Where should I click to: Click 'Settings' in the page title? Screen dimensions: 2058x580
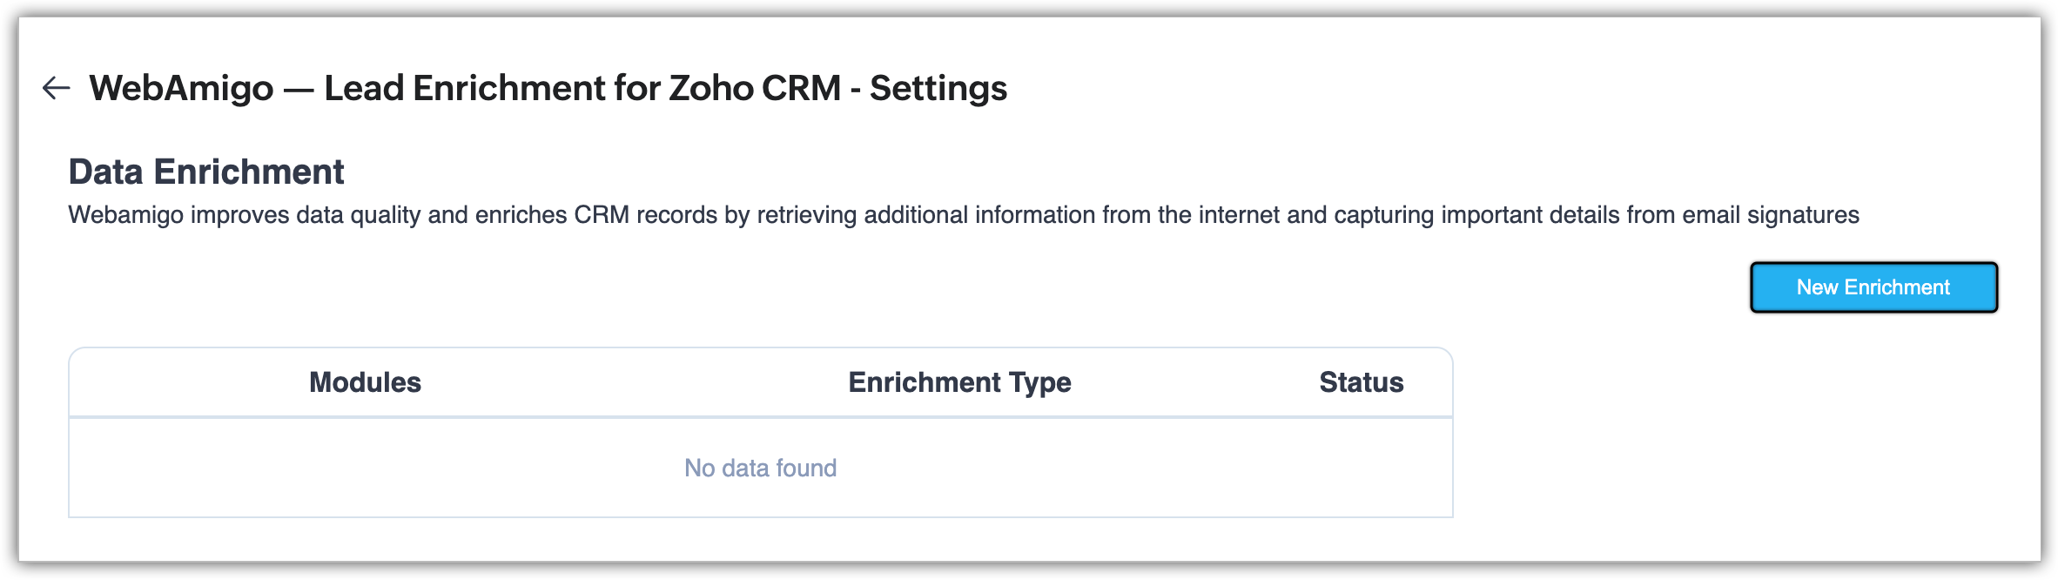pyautogui.click(x=938, y=88)
